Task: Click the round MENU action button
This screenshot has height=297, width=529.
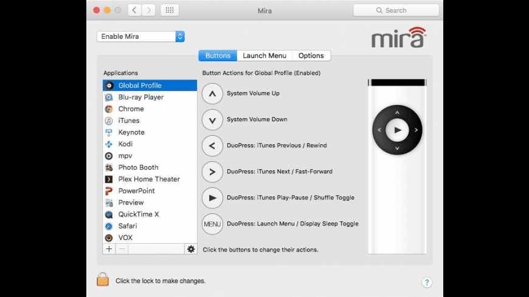Action: (x=212, y=224)
